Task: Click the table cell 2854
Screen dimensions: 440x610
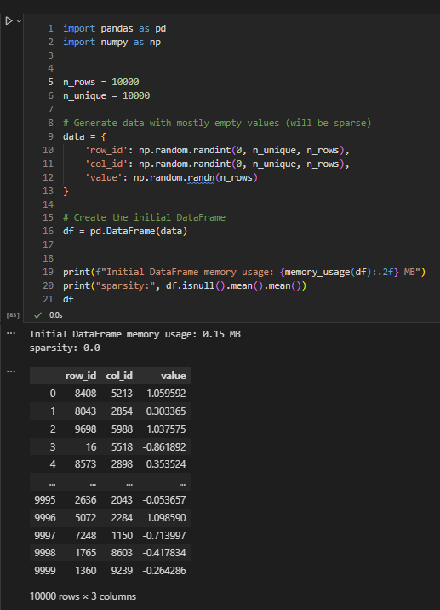Action: [122, 411]
